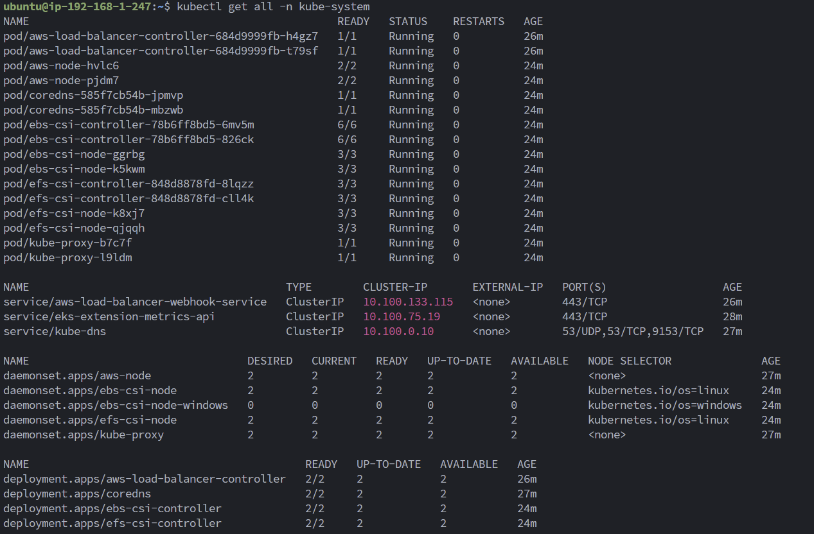Image resolution: width=814 pixels, height=534 pixels.
Task: Select pod/ebs-csi-node-ggrbg
Action: point(74,154)
